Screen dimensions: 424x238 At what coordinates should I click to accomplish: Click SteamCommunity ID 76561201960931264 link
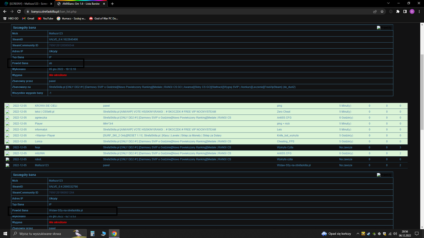[61, 193]
